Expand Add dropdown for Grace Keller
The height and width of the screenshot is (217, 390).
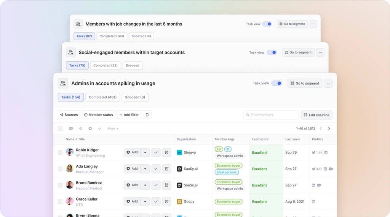pyautogui.click(x=145, y=201)
